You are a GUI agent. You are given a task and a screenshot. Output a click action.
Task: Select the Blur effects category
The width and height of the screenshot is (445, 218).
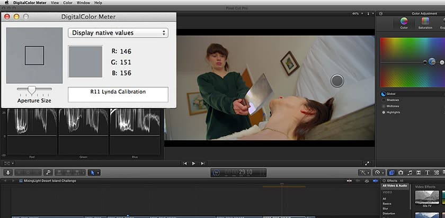tap(385, 208)
